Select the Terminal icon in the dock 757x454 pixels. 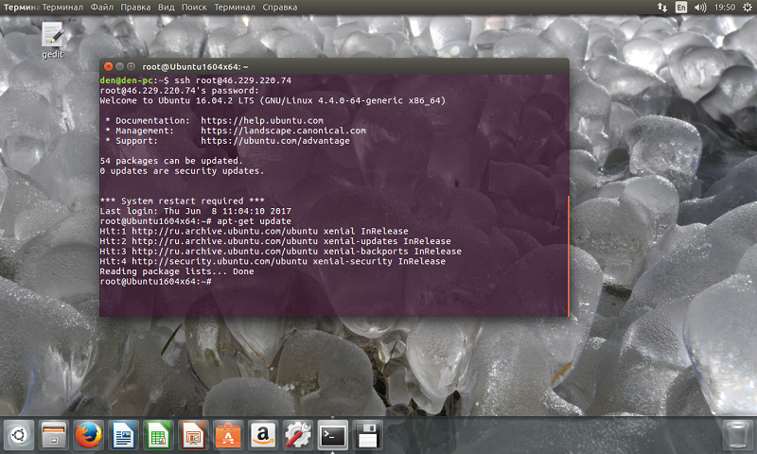(x=333, y=435)
